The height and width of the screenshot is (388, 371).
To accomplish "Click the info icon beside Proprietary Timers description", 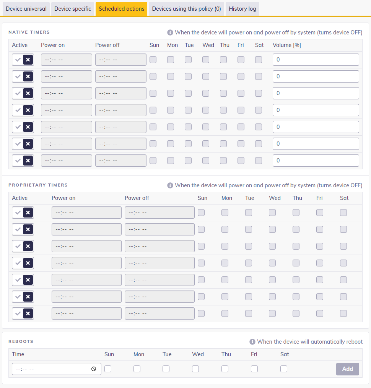I will (170, 185).
